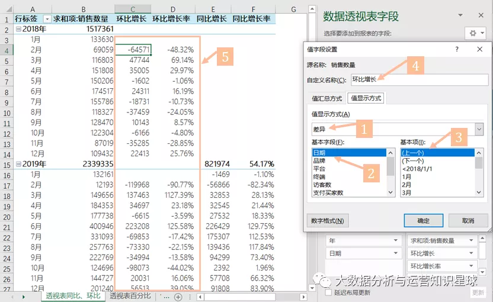493x302 pixels.
Task: Open the field list tools gear menu
Action: click(x=476, y=33)
